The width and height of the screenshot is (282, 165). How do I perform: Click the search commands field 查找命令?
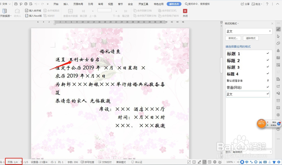[x=197, y=4]
